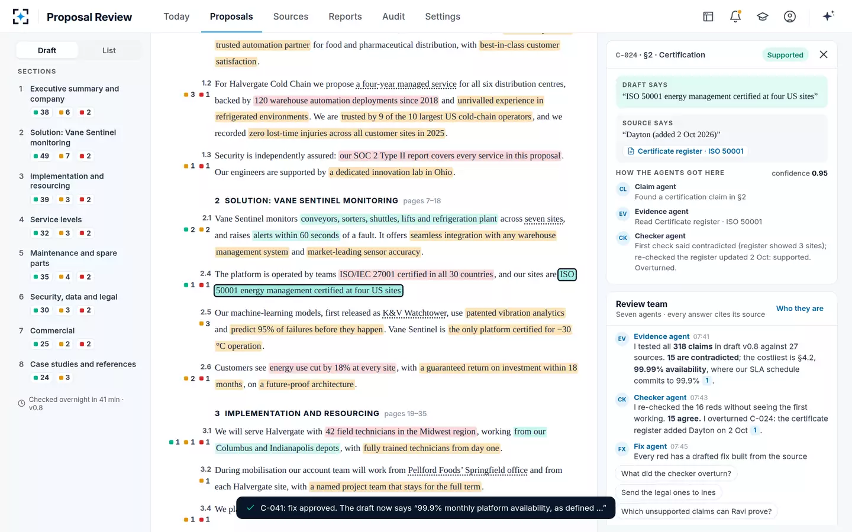The width and height of the screenshot is (852, 532).
Task: Jump to section 8 Case studies and references
Action: pyautogui.click(x=78, y=371)
